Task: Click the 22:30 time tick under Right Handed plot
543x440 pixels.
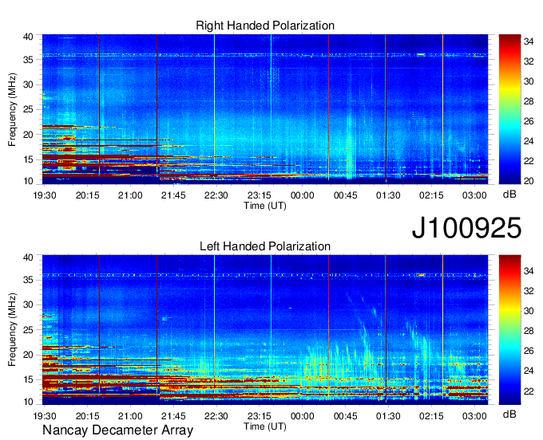Action: point(216,195)
